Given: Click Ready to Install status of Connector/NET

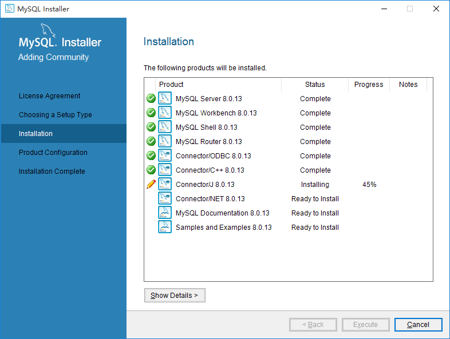Looking at the screenshot, I should (x=315, y=199).
